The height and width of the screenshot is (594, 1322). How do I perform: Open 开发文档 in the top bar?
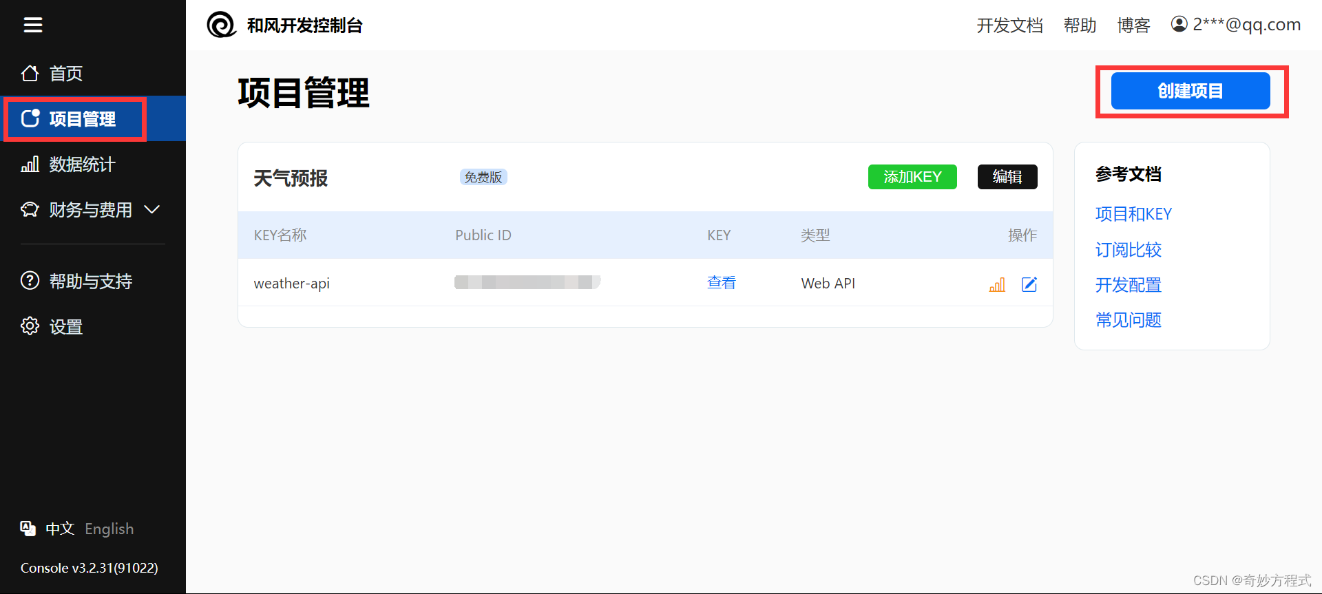click(1009, 25)
